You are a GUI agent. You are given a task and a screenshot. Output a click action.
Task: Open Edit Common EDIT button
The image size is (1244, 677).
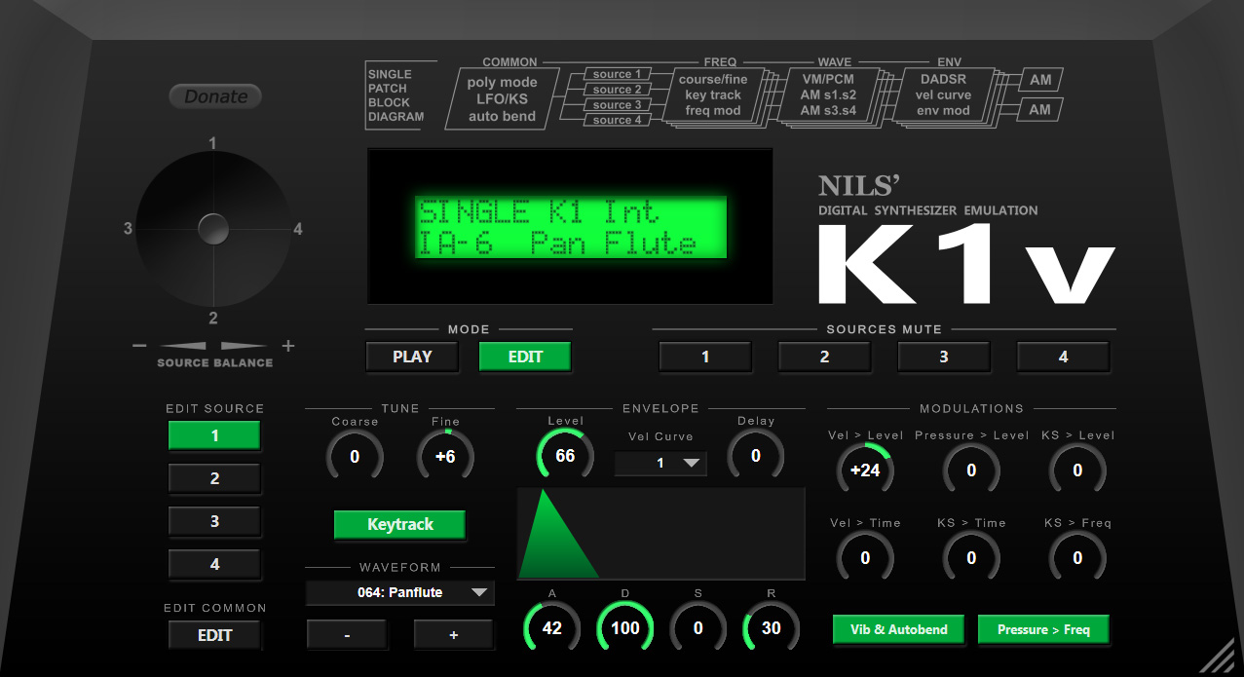(x=214, y=635)
